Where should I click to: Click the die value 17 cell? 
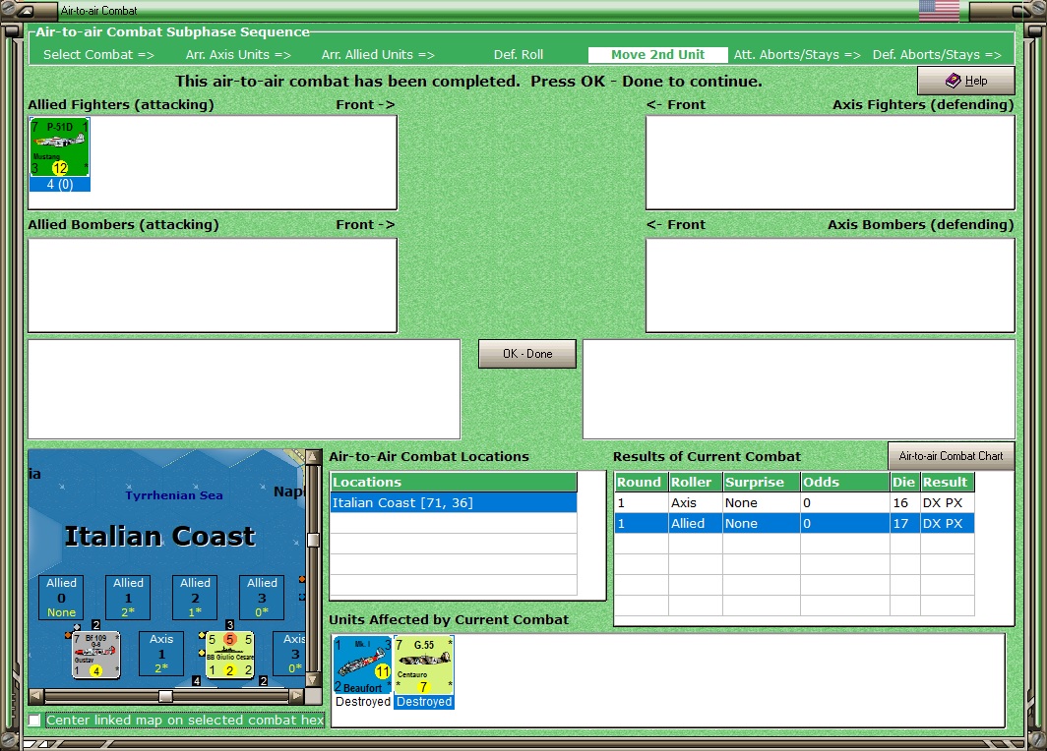click(x=904, y=524)
